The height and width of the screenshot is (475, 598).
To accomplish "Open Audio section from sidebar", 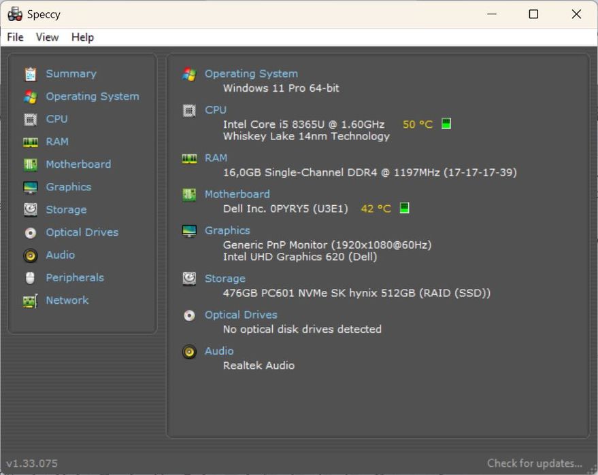I will (x=61, y=255).
